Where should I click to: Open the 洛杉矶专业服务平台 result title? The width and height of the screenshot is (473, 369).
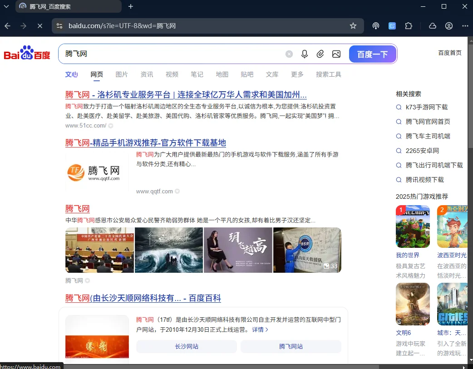[x=186, y=95]
